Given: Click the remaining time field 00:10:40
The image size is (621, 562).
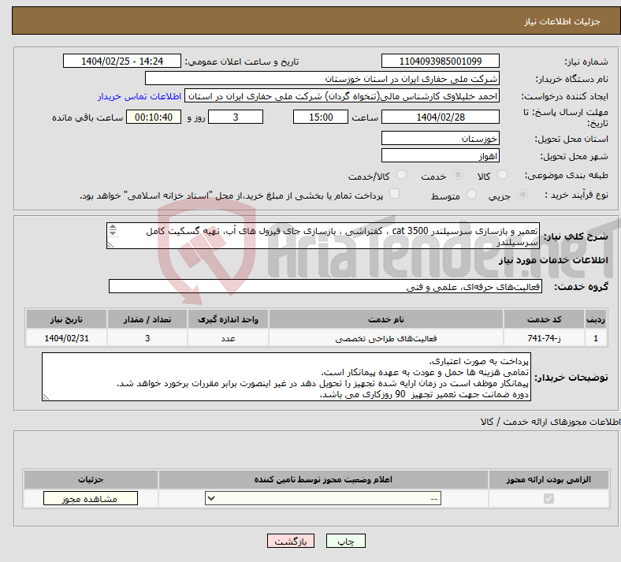Looking at the screenshot, I should [154, 117].
